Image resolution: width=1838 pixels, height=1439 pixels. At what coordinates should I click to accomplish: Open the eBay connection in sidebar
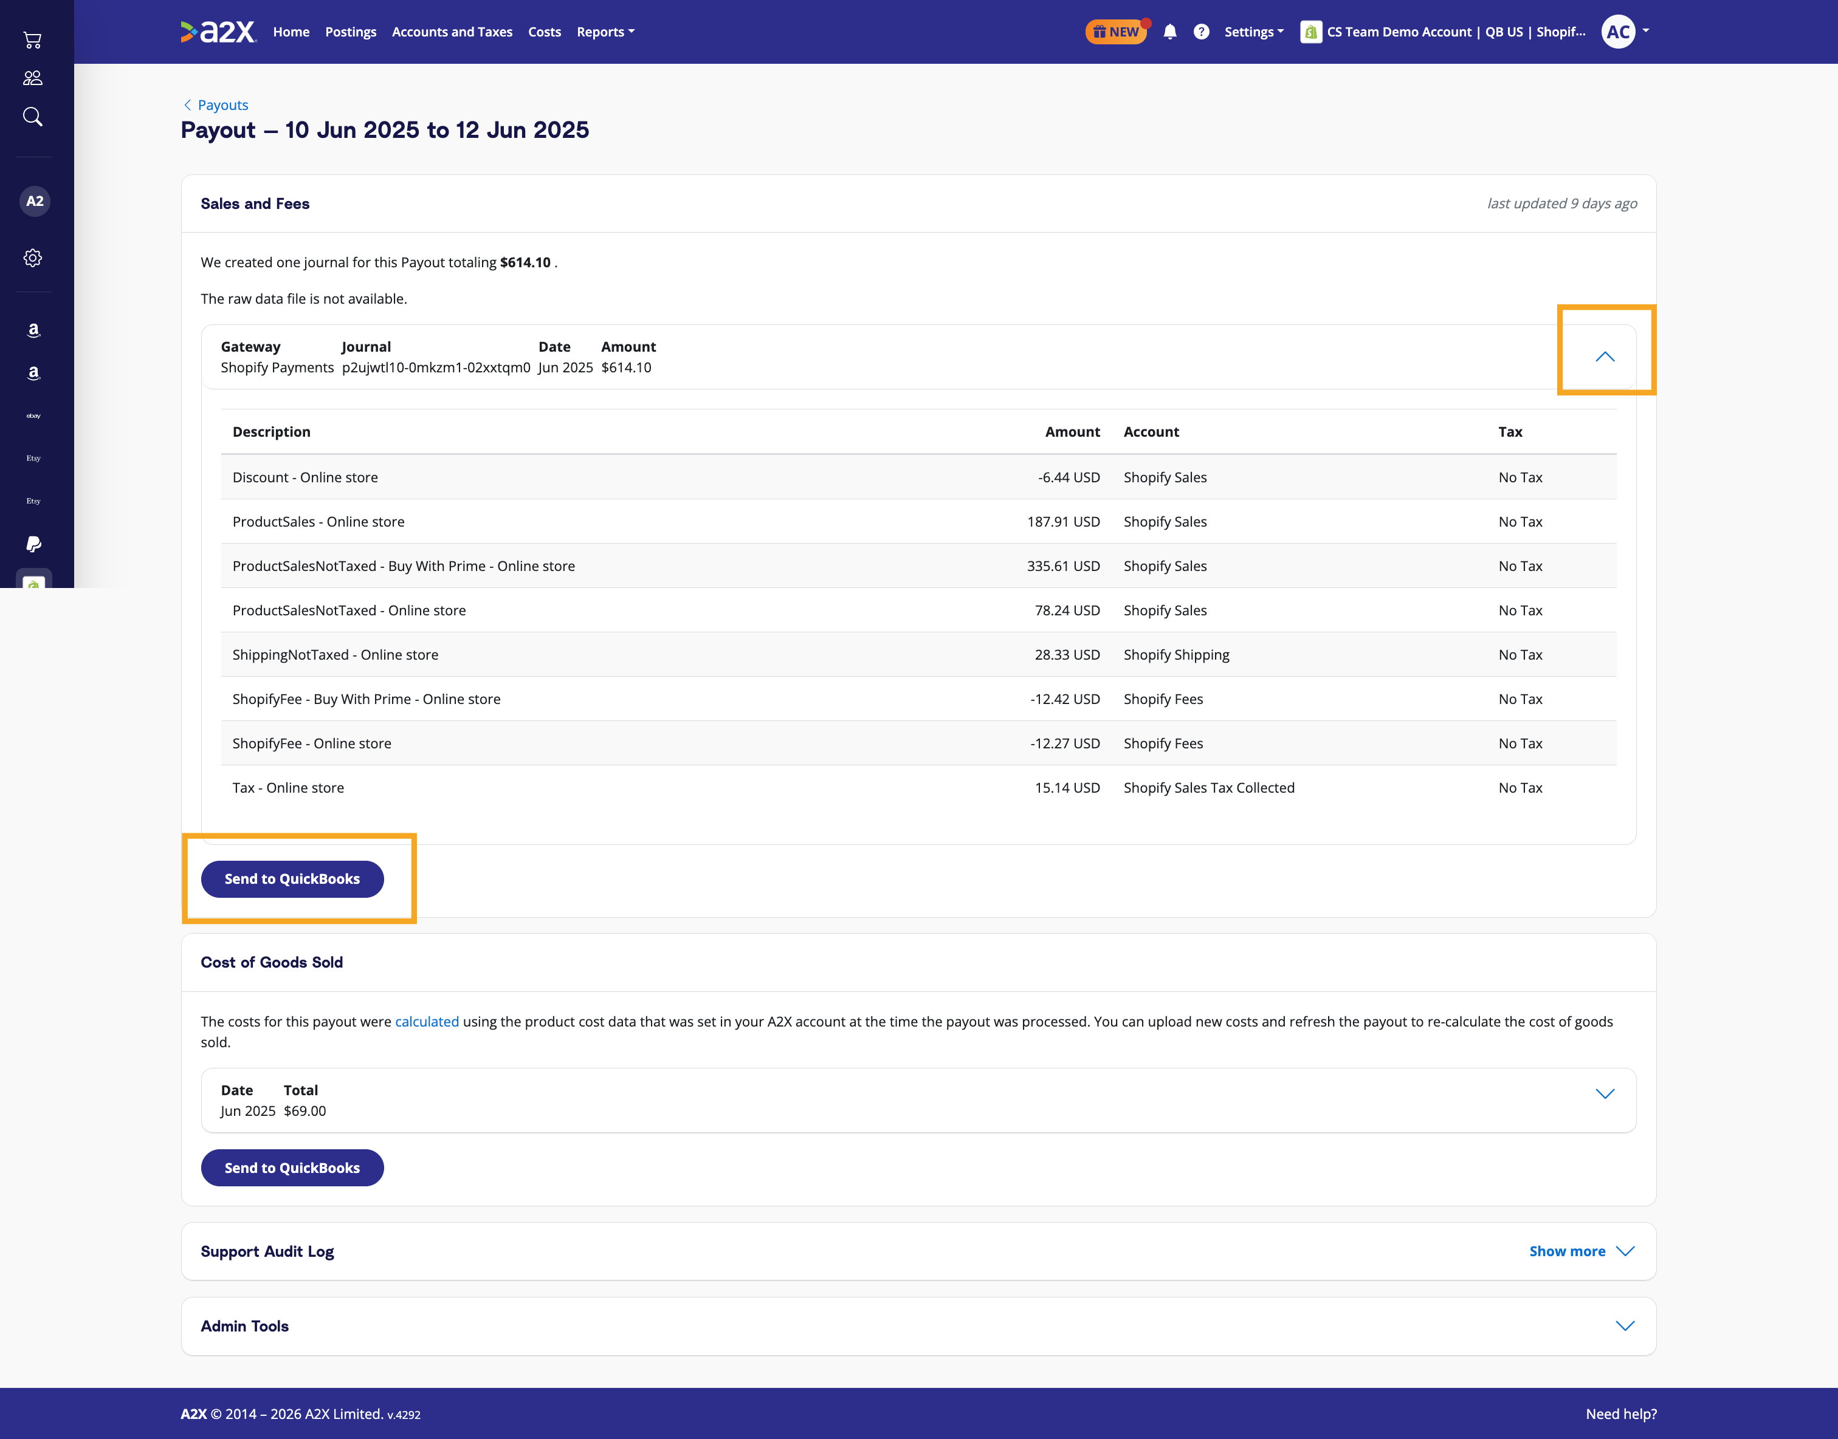click(x=33, y=415)
